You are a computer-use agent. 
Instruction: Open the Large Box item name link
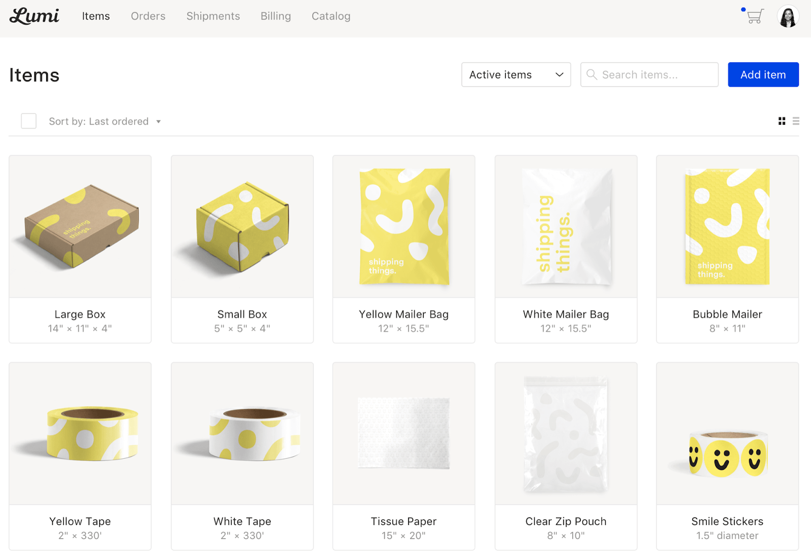[80, 314]
